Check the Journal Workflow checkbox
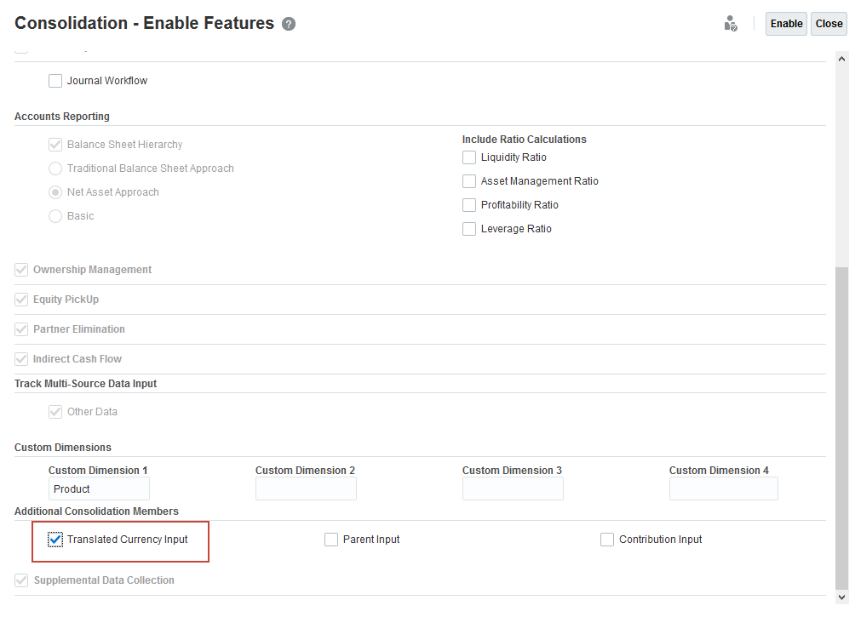The width and height of the screenshot is (855, 617). 55,81
